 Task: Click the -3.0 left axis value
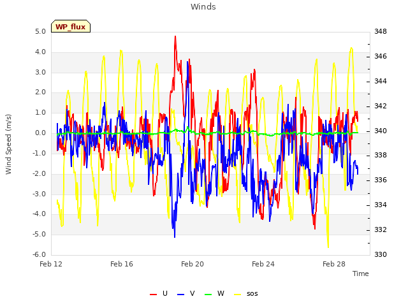(40, 194)
